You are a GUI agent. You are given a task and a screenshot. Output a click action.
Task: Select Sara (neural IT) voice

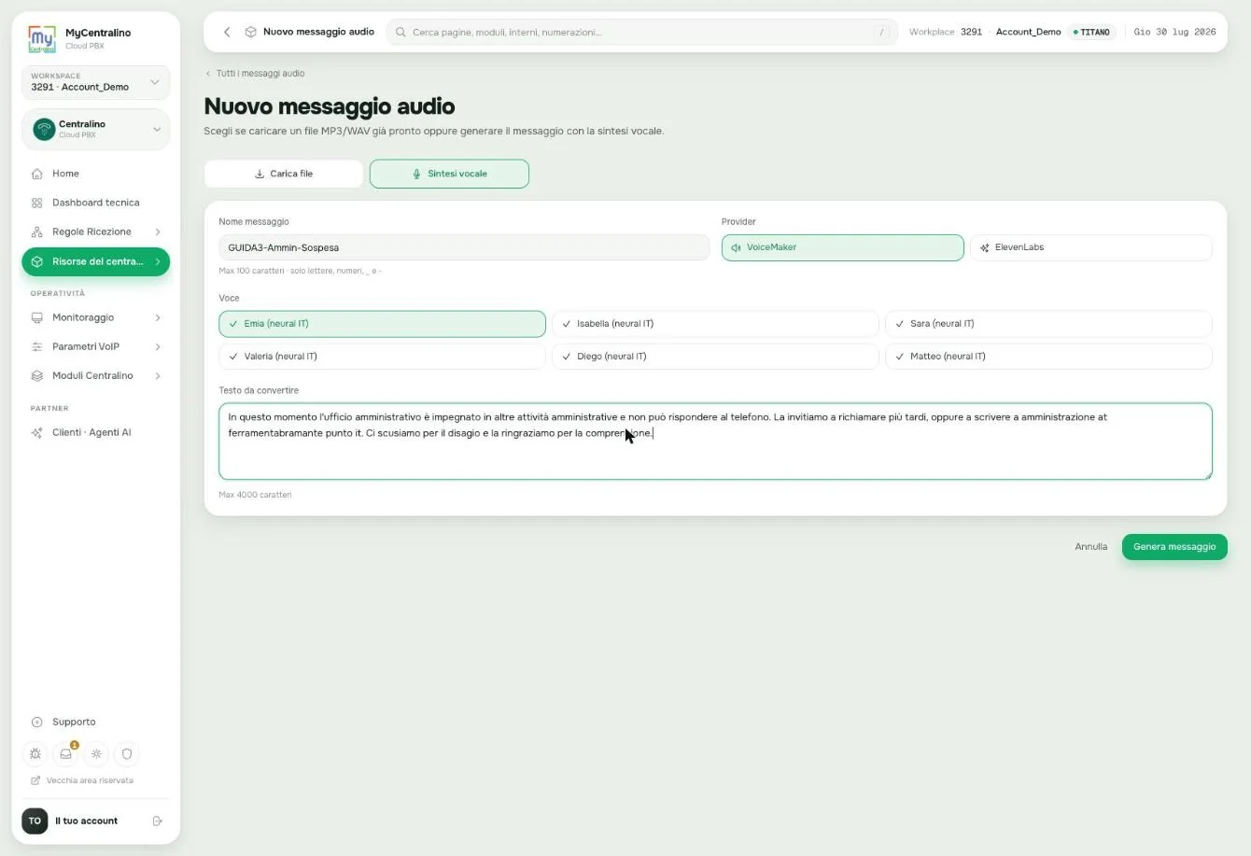coord(1048,324)
